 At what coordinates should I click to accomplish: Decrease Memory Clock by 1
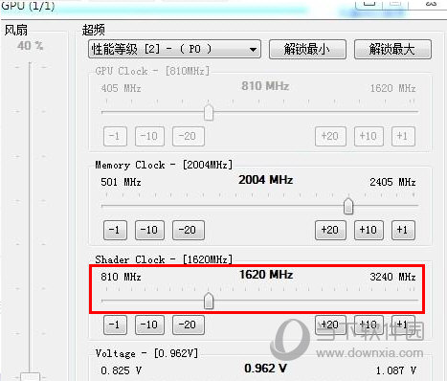coord(115,230)
